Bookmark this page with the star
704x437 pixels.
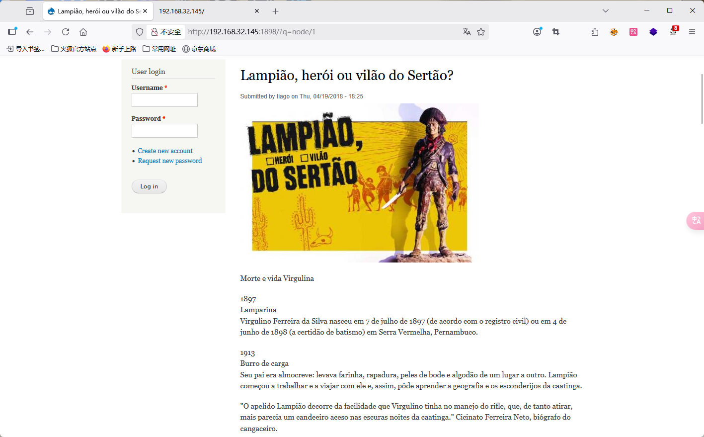[x=481, y=32]
